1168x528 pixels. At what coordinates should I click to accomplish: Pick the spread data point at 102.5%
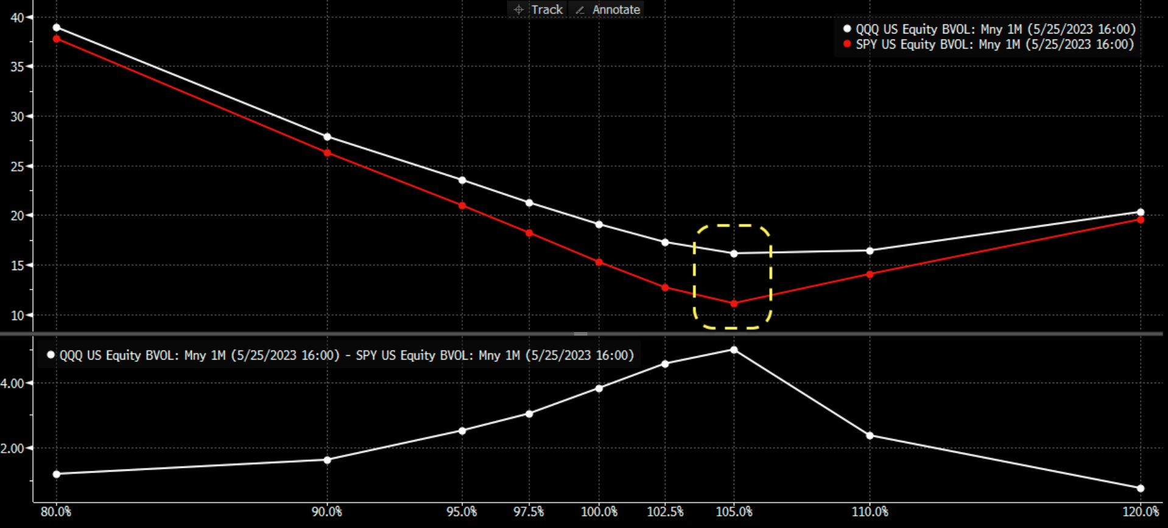pyautogui.click(x=665, y=364)
